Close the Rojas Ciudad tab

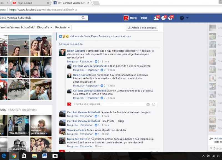pyautogui.click(x=48, y=3)
